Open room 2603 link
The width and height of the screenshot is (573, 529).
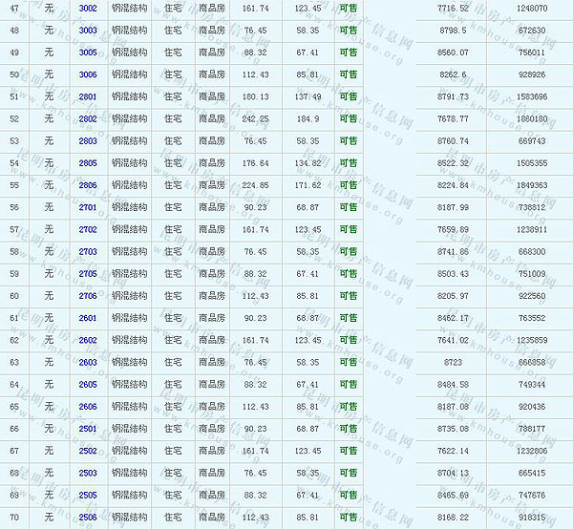(x=88, y=362)
